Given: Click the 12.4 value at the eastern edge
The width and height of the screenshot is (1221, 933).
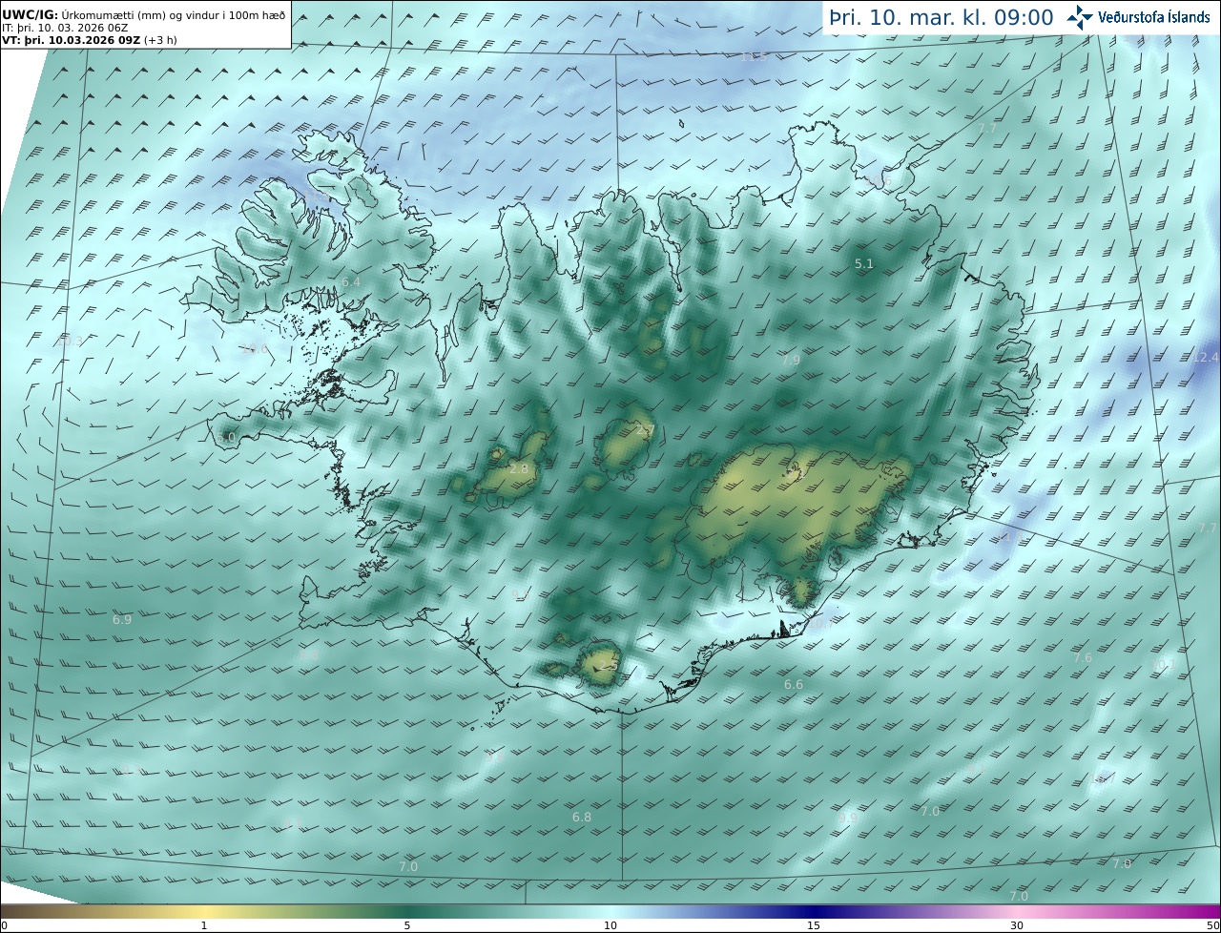Looking at the screenshot, I should coord(1206,358).
